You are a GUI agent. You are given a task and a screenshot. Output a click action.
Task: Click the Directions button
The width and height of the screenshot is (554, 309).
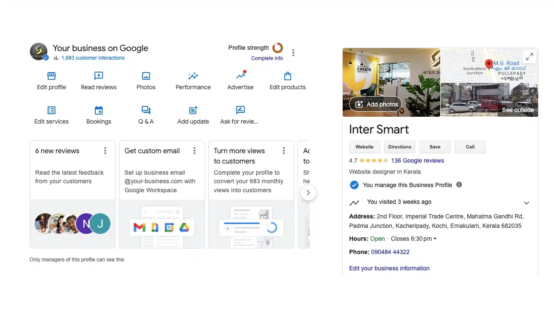tap(400, 147)
